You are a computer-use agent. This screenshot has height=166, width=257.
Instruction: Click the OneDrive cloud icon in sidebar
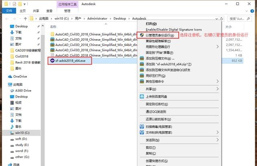coord(10,76)
